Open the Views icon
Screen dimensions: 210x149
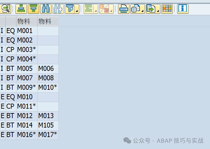point(135,9)
